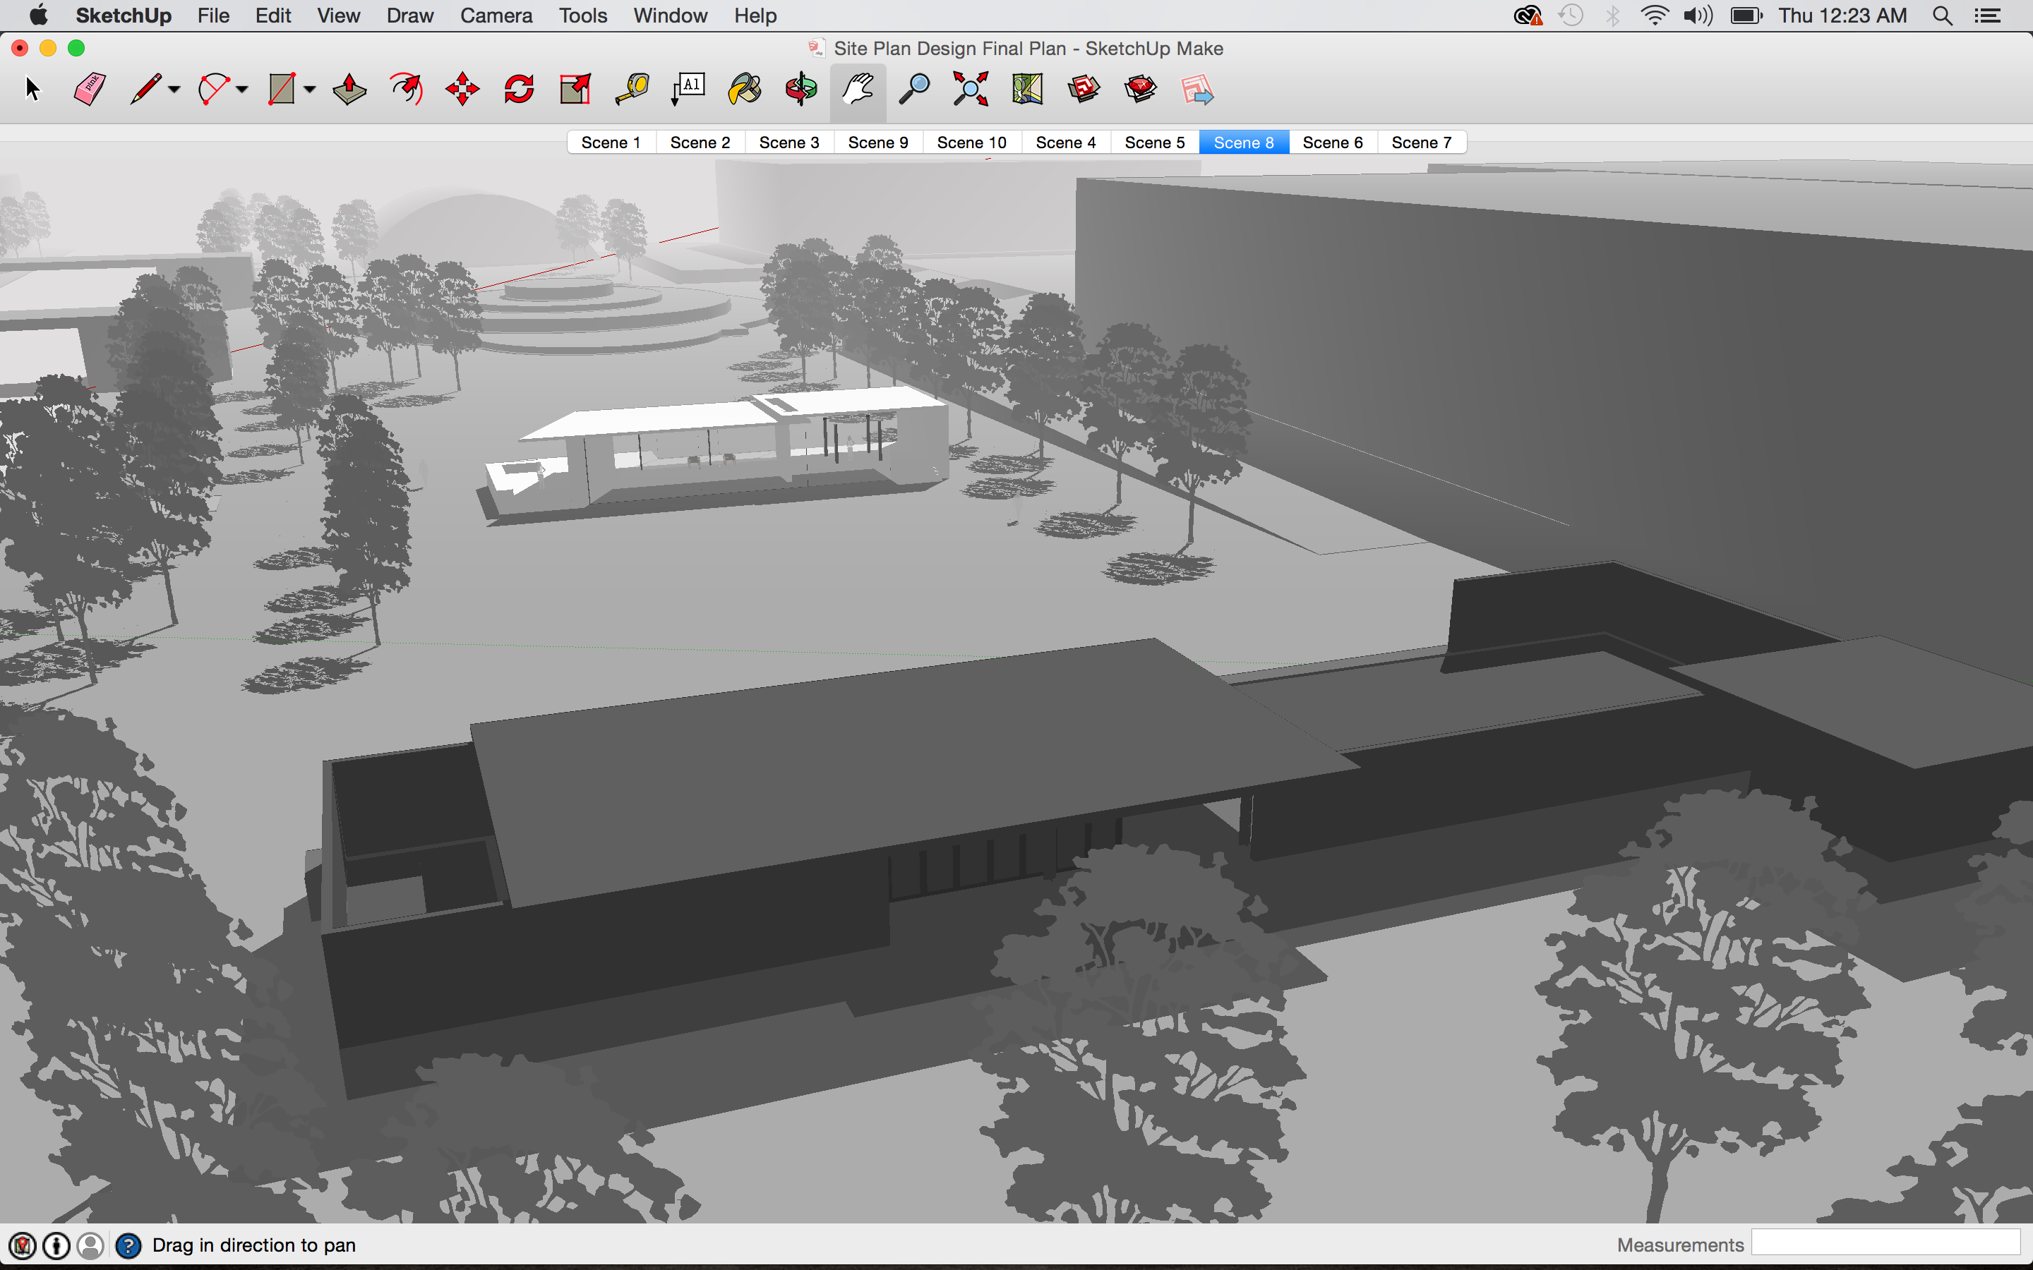Screen dimensions: 2033x1270
Task: Open the Wi-Fi status menu
Action: click(x=1654, y=15)
